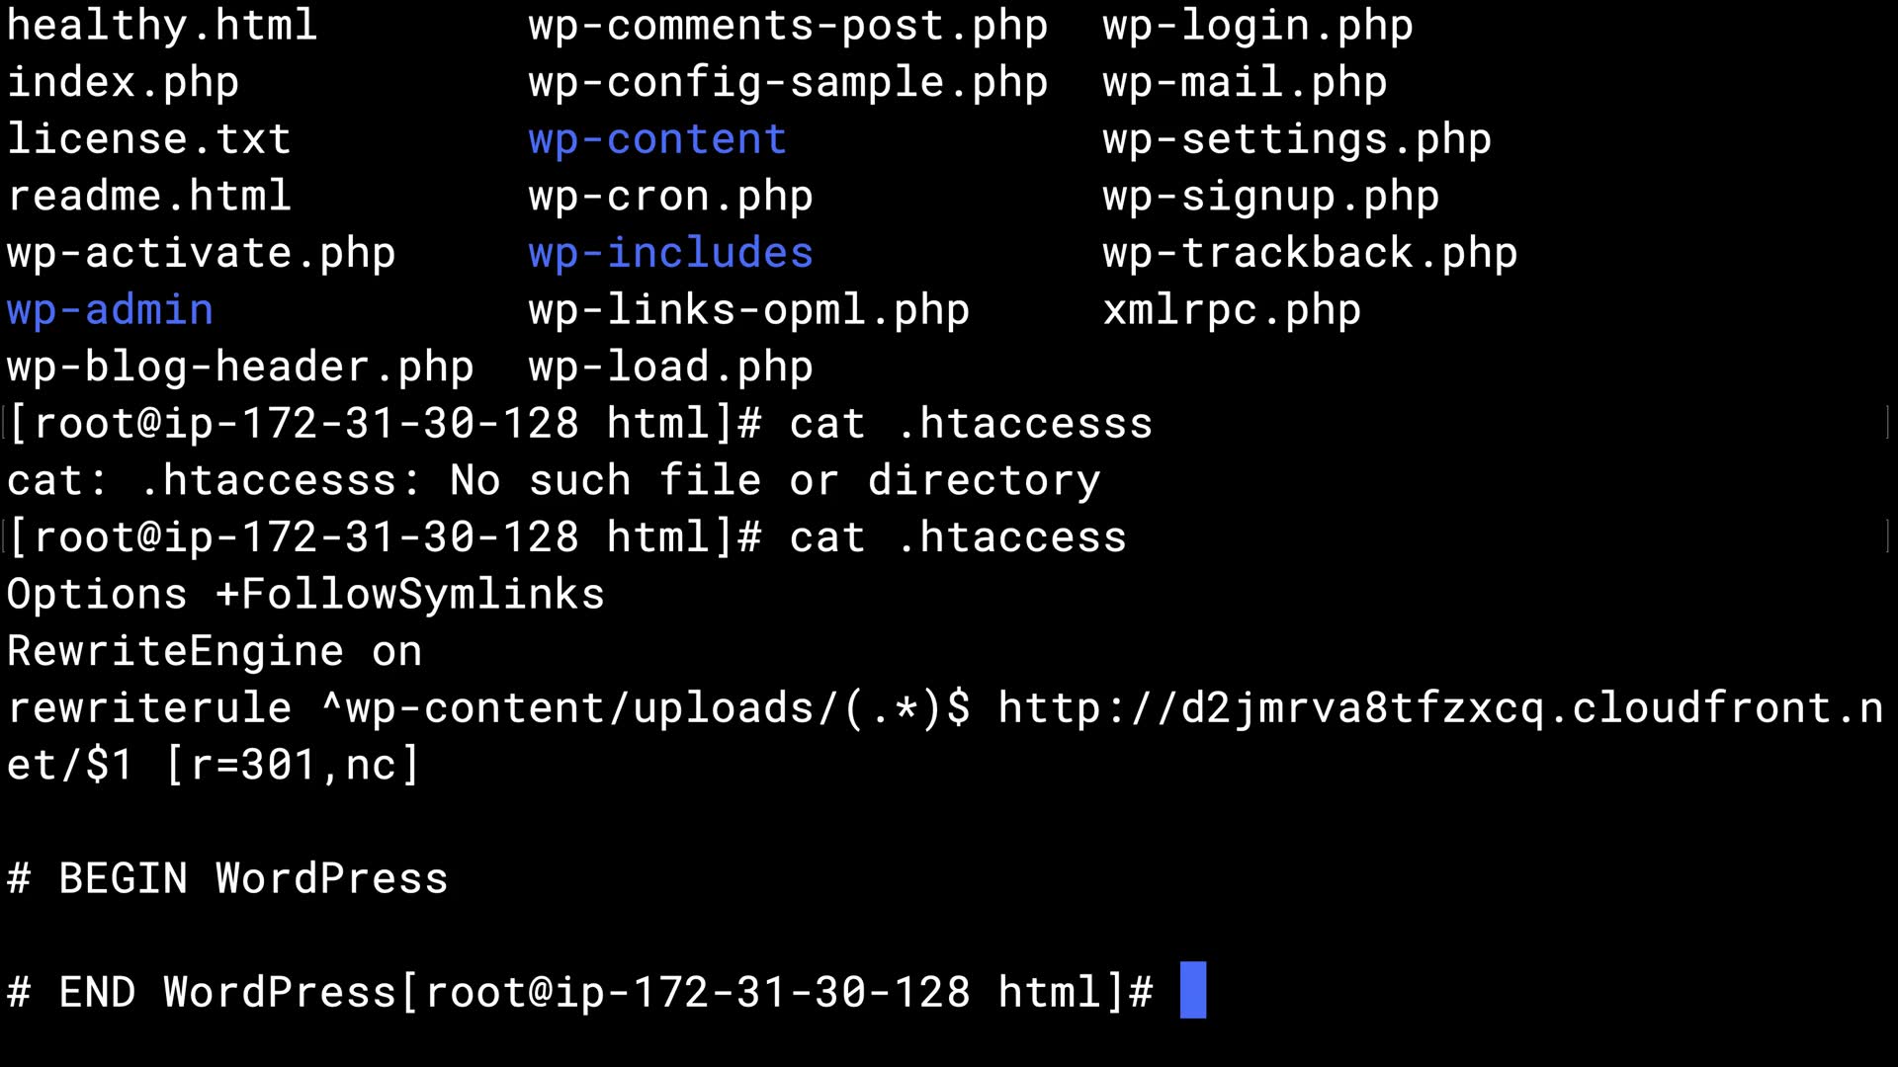This screenshot has height=1067, width=1898.
Task: Click the wp-cron.php filename
Action: pyautogui.click(x=670, y=197)
